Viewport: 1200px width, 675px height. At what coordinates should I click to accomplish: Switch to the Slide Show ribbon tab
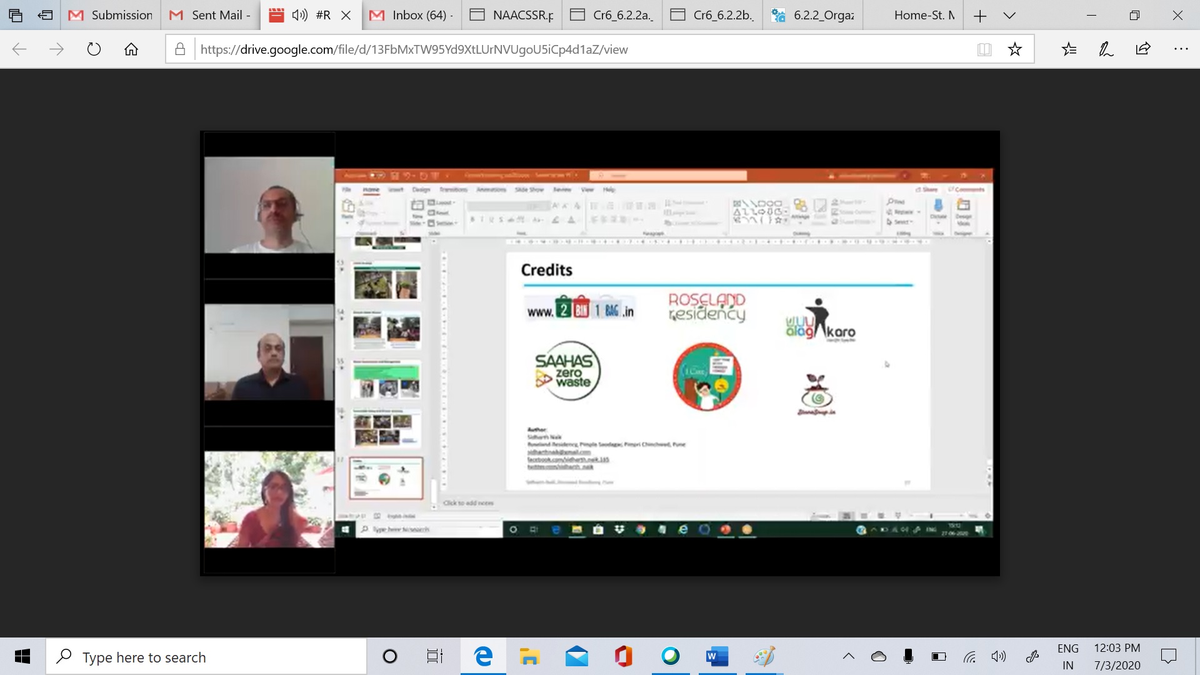tap(529, 190)
